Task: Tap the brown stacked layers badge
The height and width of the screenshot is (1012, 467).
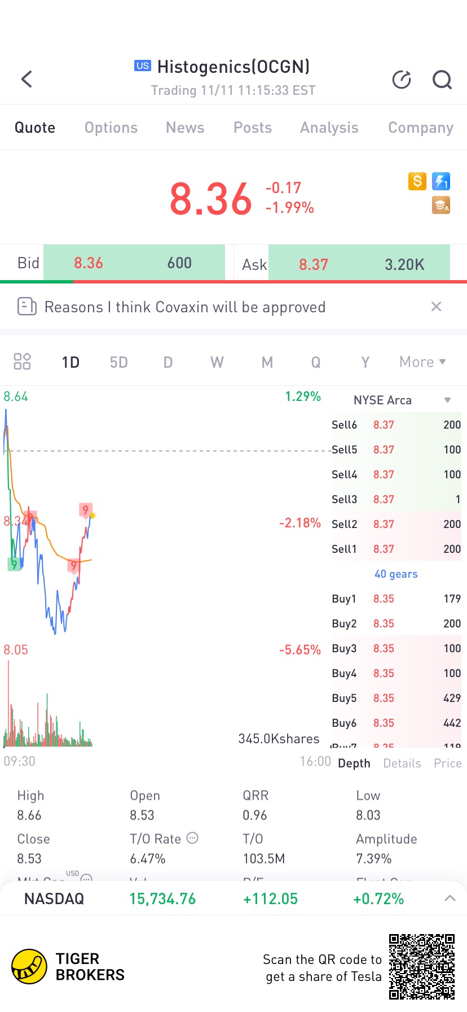Action: 441,205
